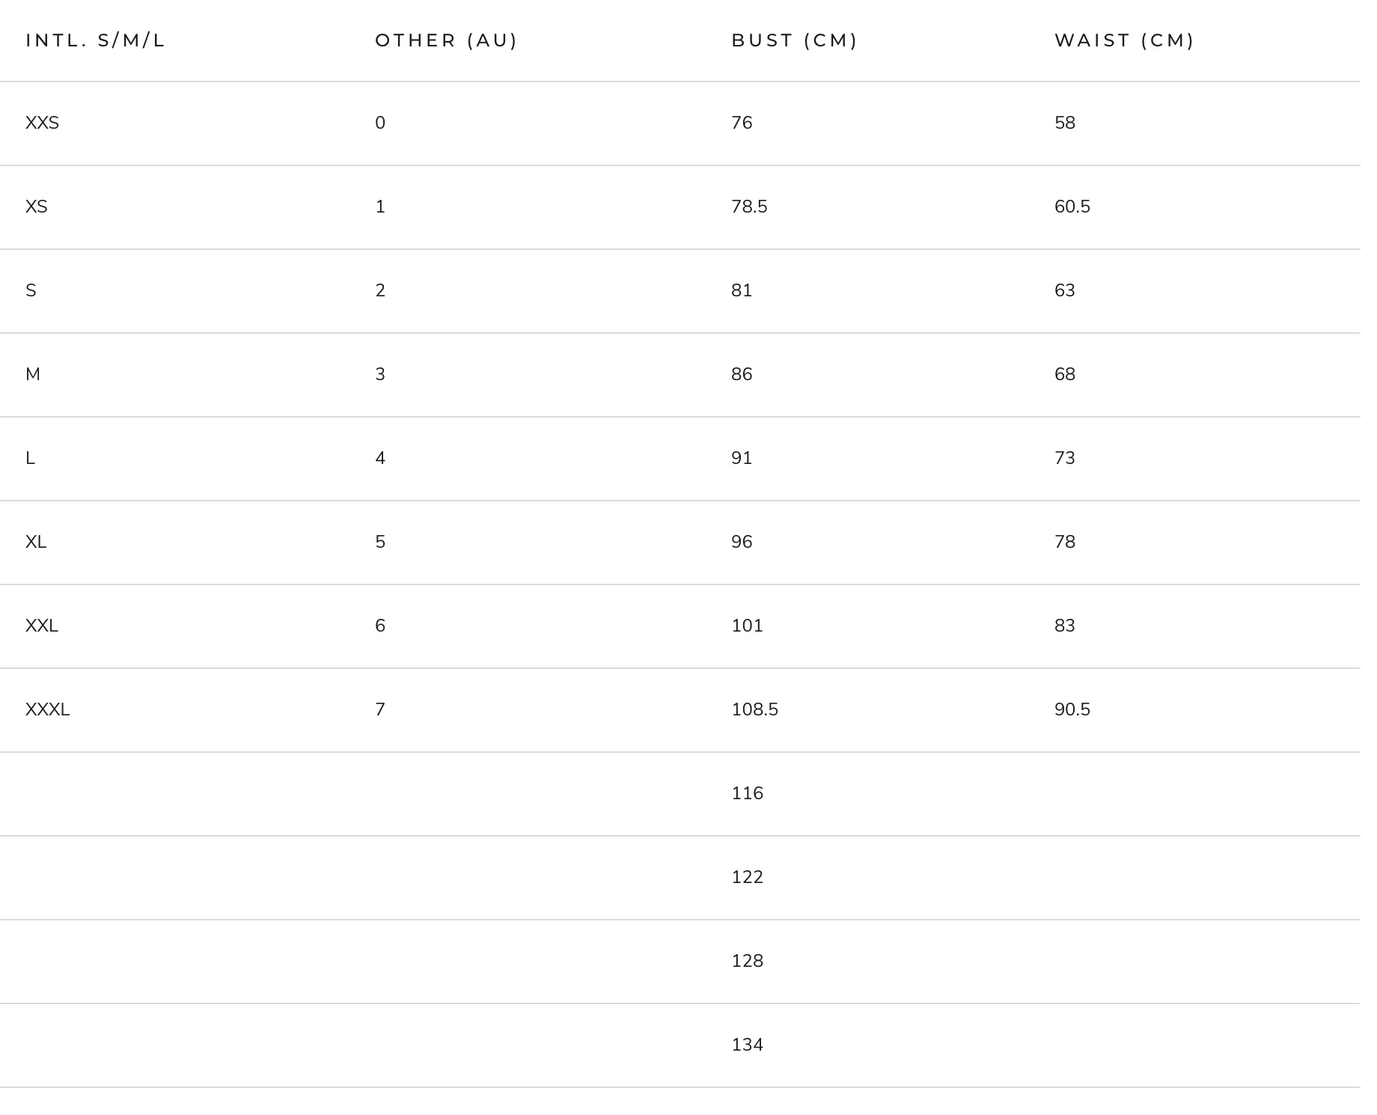
Task: Click bust value 101
Action: (x=747, y=626)
